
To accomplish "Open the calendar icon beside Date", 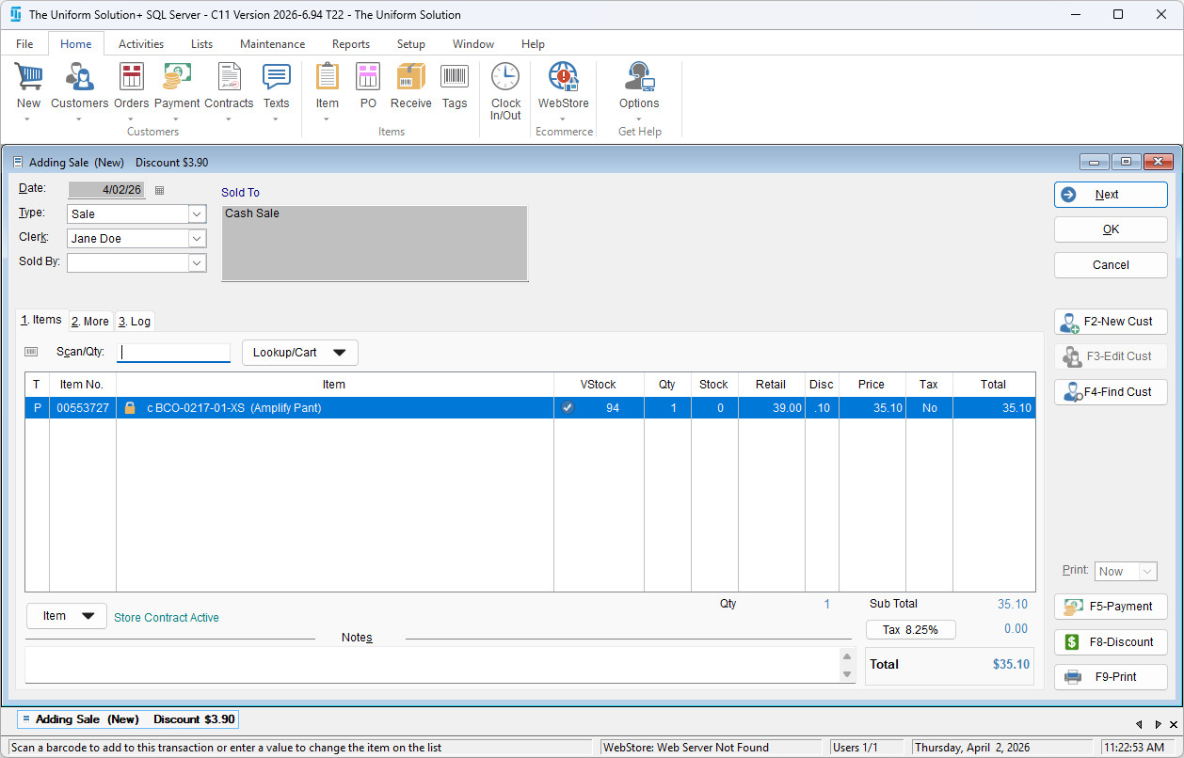I will coord(159,190).
